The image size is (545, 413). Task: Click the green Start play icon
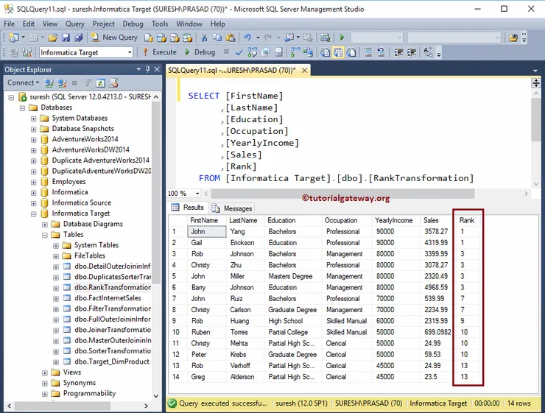click(x=342, y=38)
